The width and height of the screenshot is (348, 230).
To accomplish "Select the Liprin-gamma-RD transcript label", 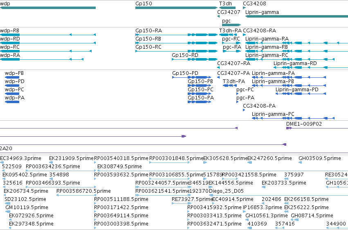I will [x=295, y=63].
